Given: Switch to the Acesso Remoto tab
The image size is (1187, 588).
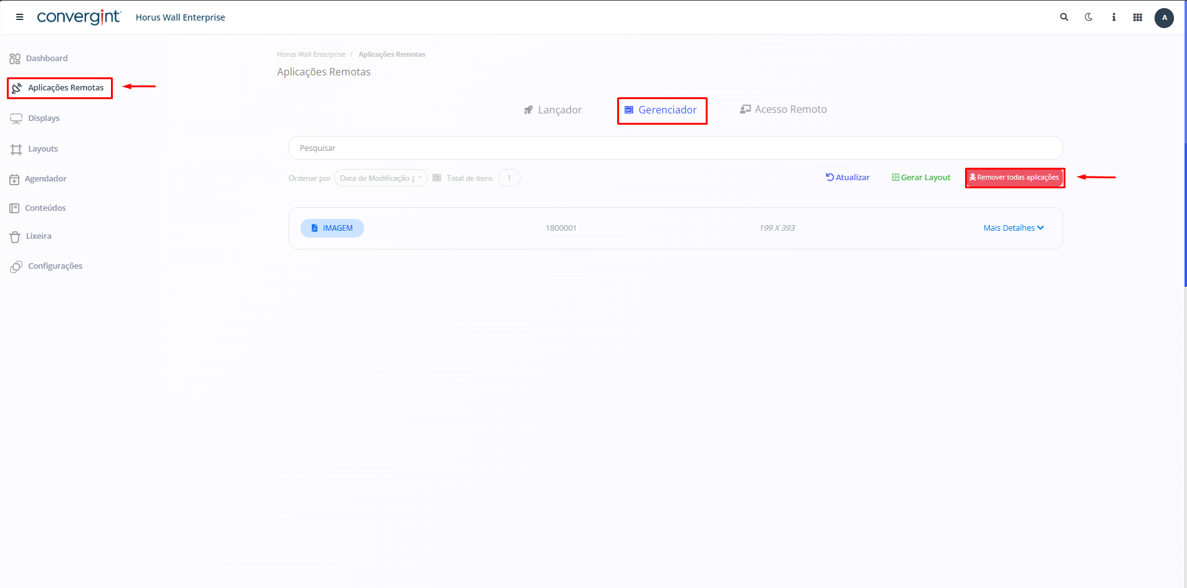Looking at the screenshot, I should tap(783, 110).
